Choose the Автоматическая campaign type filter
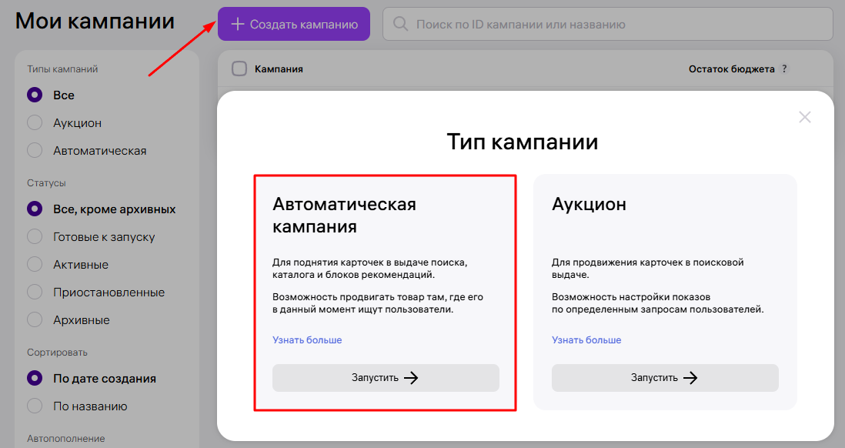845x448 pixels. click(35, 151)
